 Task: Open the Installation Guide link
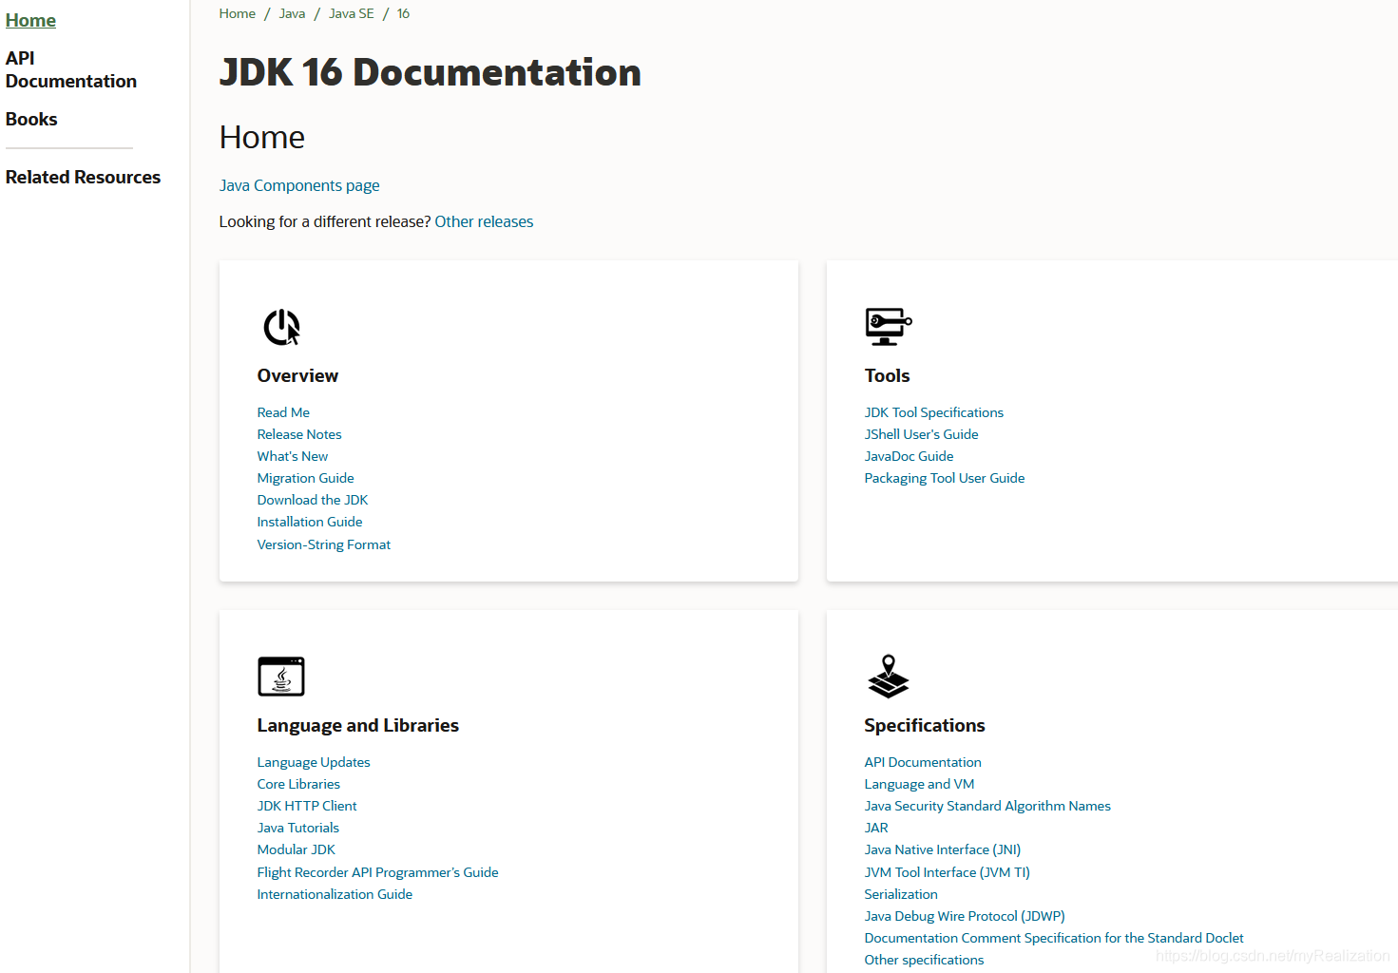click(310, 522)
